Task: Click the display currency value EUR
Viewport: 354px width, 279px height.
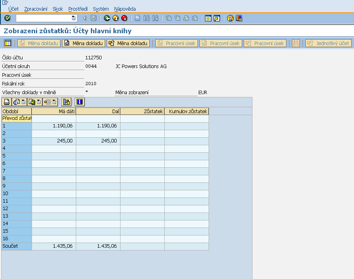Action: point(203,93)
